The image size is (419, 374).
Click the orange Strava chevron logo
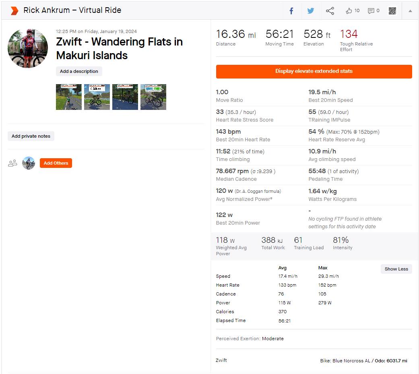(x=14, y=11)
